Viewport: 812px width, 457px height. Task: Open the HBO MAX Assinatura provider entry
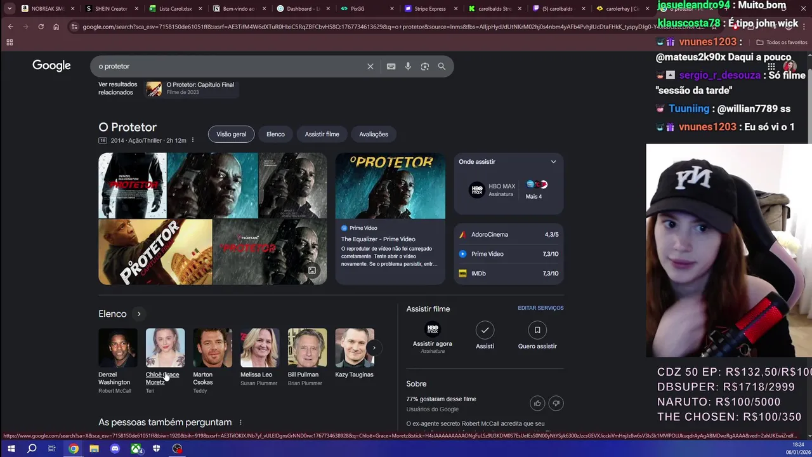click(492, 190)
